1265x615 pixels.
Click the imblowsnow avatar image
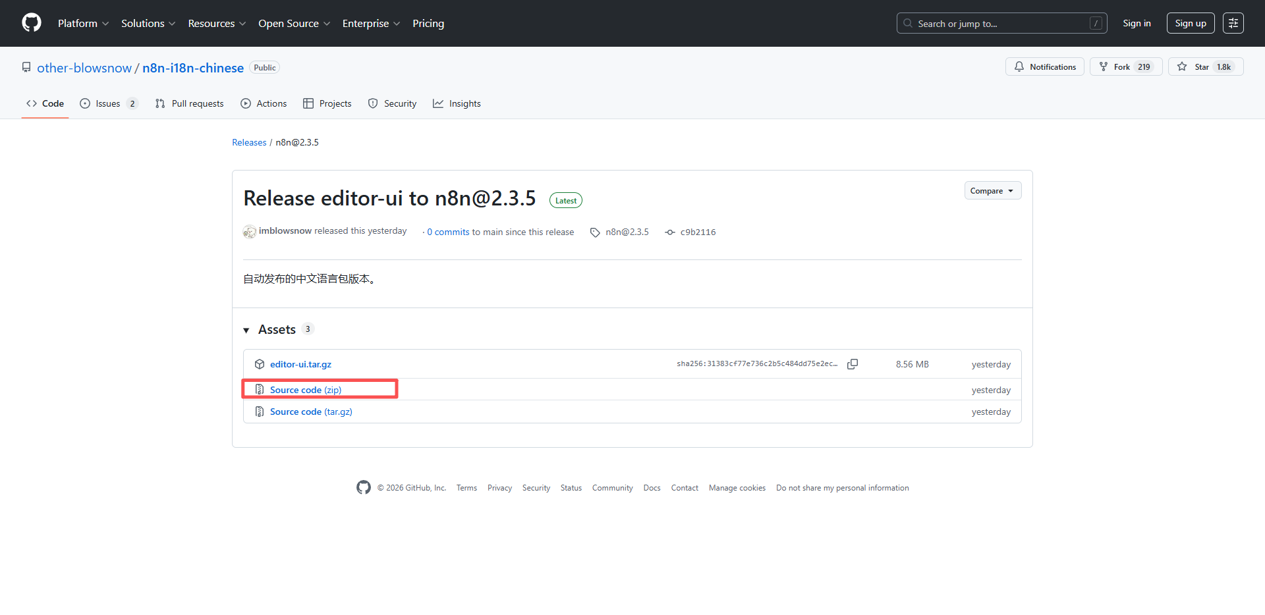(x=250, y=232)
